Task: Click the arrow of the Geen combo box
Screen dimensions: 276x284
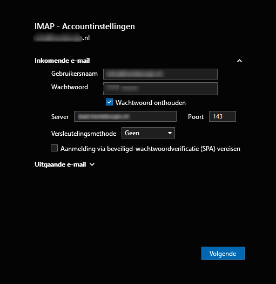Action: (170, 133)
